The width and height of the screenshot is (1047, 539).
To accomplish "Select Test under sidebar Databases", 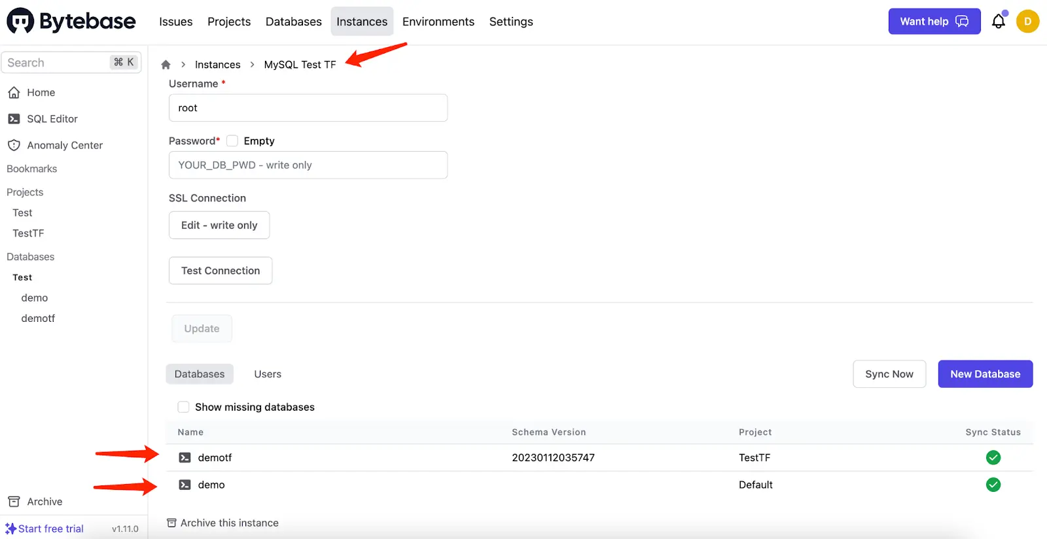I will click(x=22, y=277).
